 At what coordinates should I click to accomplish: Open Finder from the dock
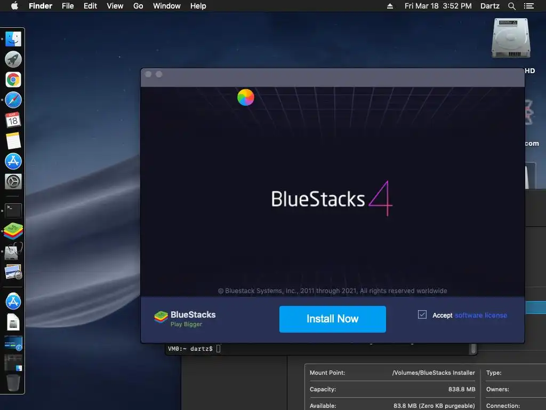(13, 38)
